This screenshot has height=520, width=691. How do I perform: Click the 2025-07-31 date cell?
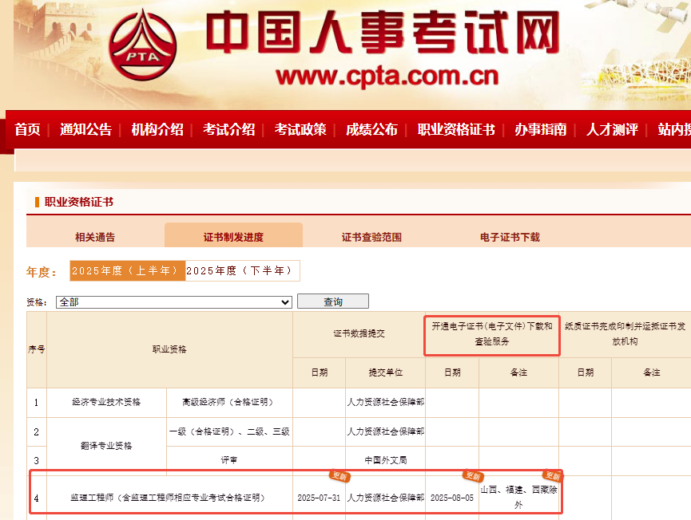[x=319, y=498]
